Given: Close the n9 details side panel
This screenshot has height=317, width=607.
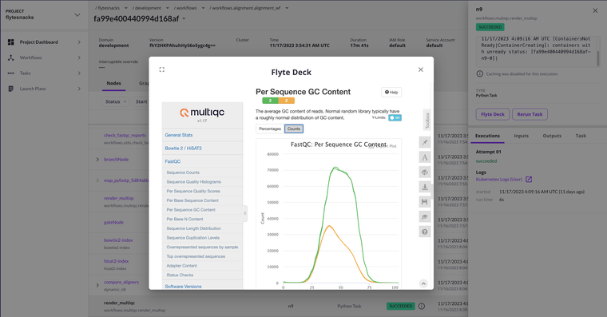Looking at the screenshot, I should click(595, 11).
